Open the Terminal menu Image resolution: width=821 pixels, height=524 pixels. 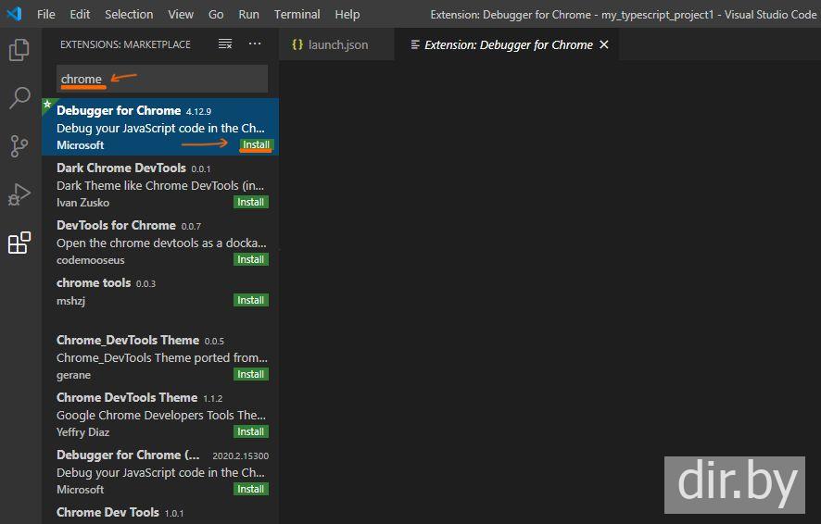[x=297, y=14]
